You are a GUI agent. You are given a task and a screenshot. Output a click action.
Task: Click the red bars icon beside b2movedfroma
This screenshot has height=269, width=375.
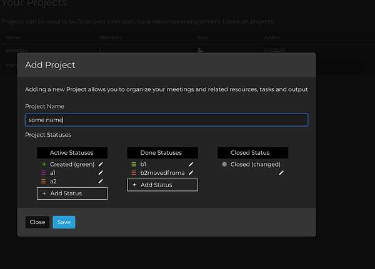134,172
